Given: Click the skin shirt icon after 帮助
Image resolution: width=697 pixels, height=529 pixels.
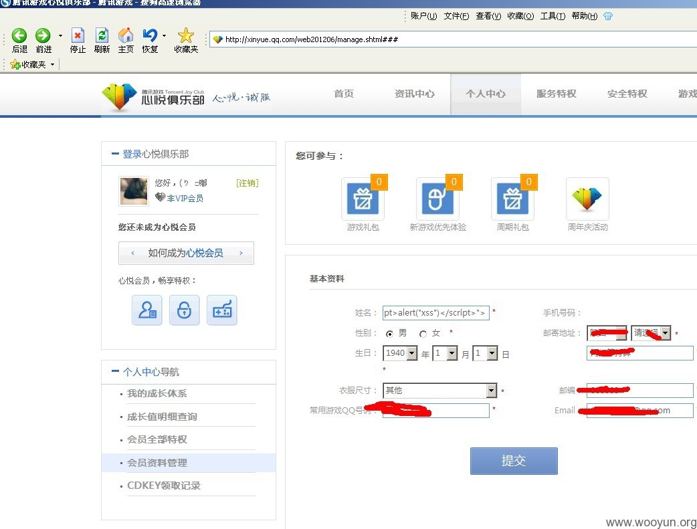Looking at the screenshot, I should tap(608, 16).
